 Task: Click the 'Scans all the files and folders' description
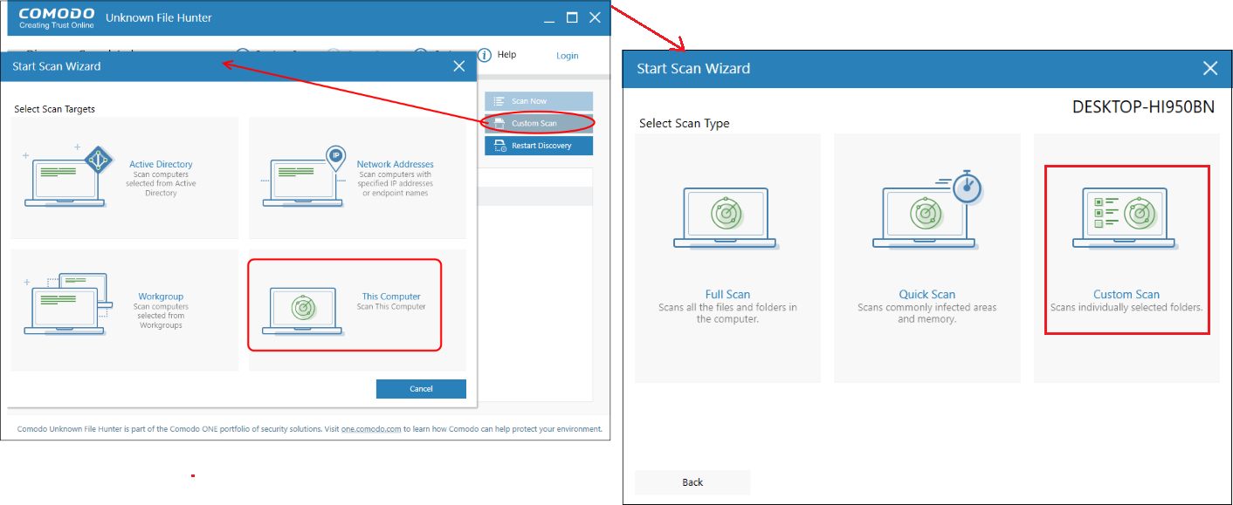pos(727,313)
